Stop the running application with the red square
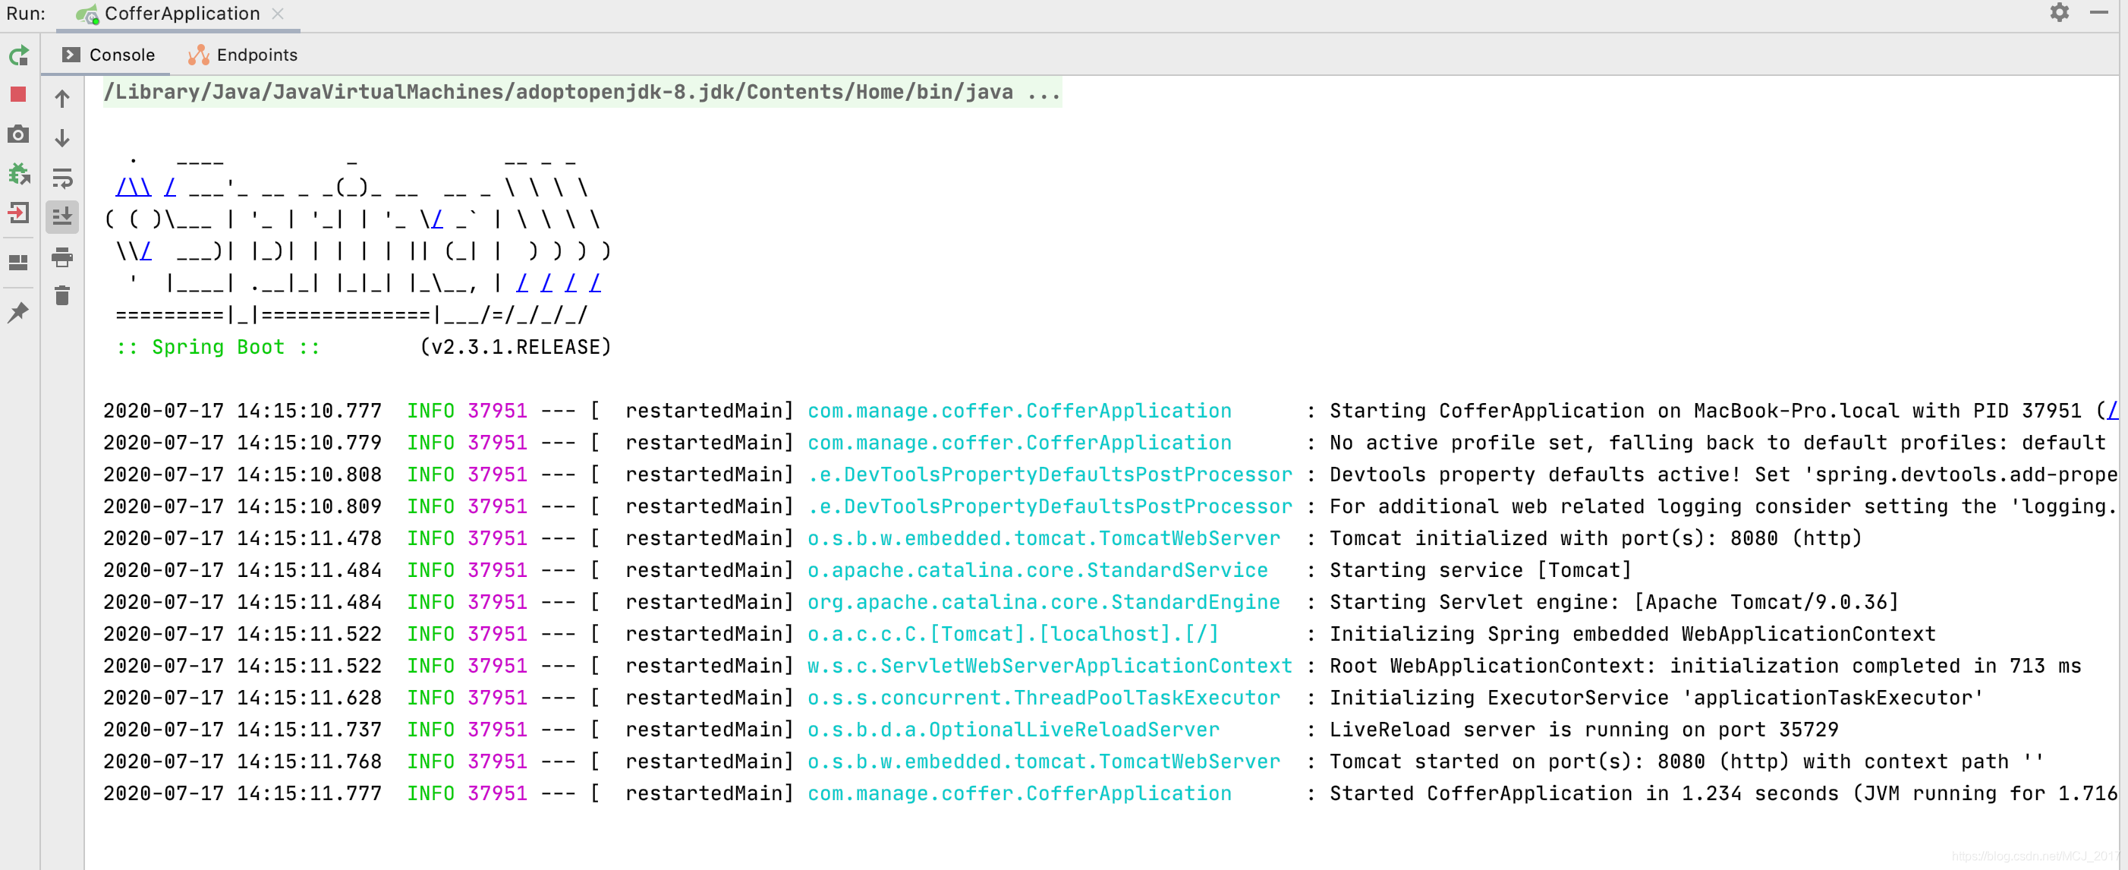 point(18,94)
